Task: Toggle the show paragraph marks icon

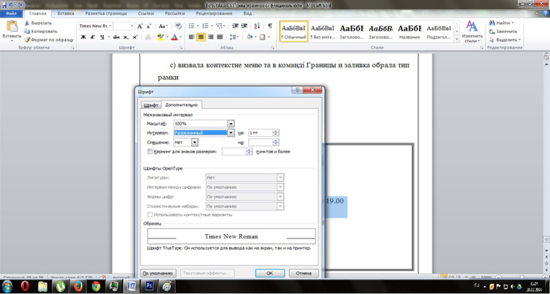Action: pos(270,26)
